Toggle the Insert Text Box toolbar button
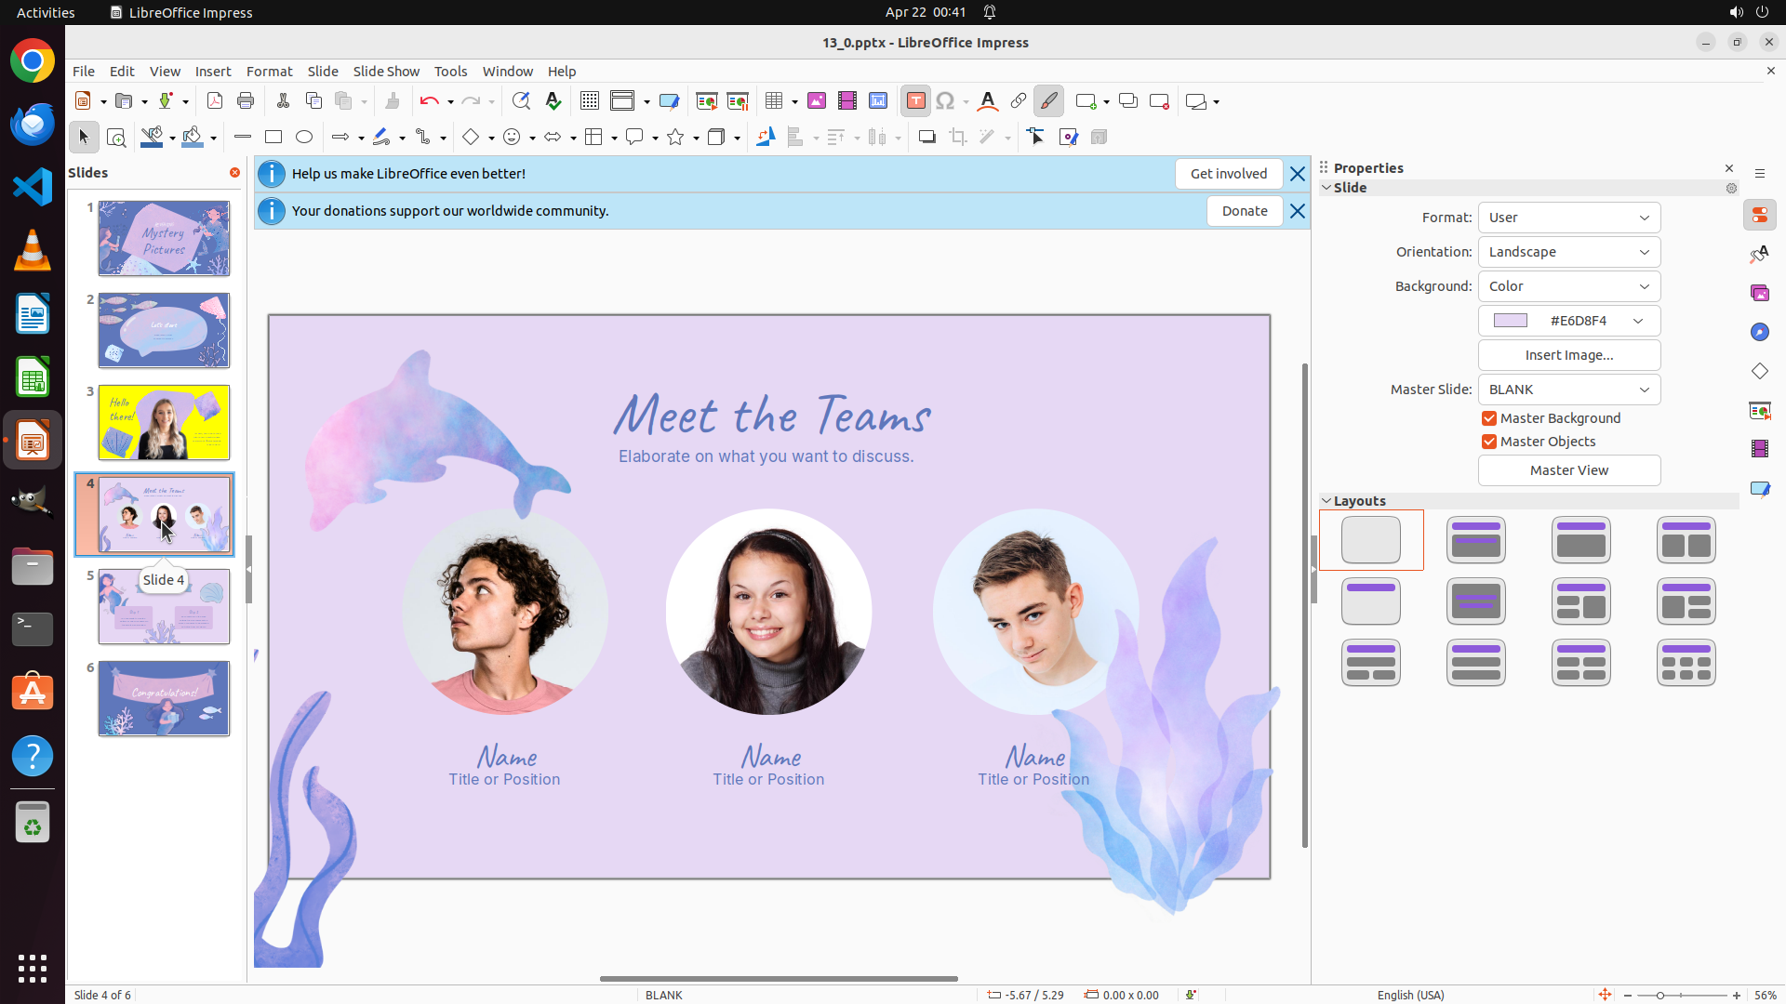 915,101
